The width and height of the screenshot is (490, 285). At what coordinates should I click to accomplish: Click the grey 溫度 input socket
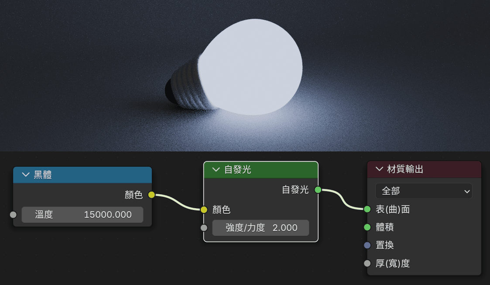13,215
